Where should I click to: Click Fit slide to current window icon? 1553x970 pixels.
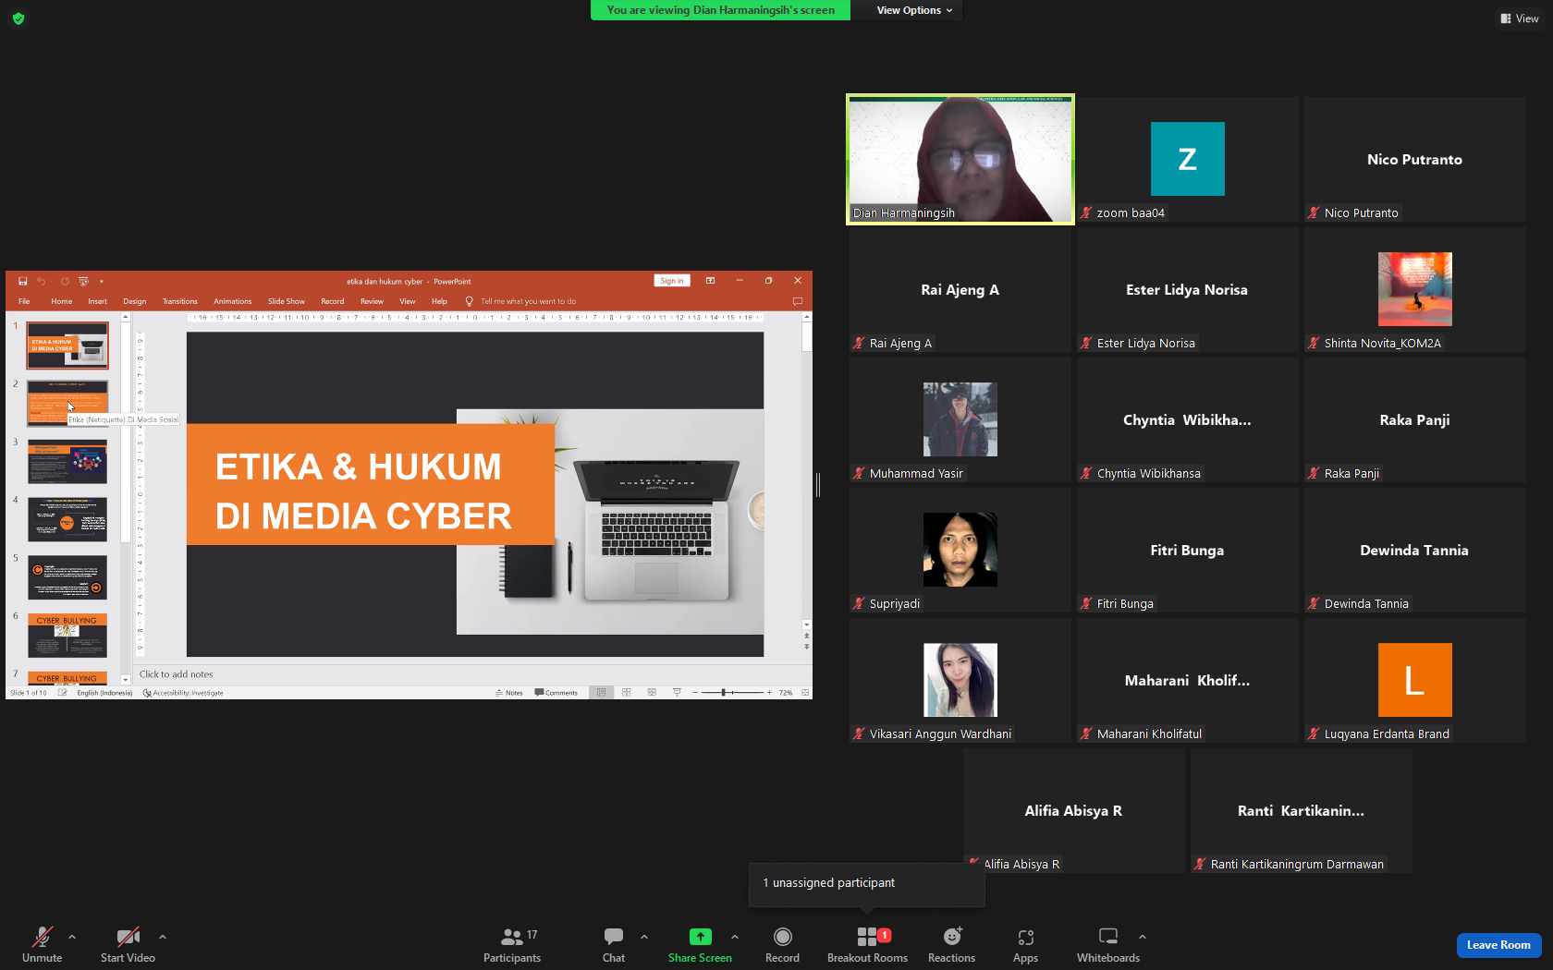805,693
